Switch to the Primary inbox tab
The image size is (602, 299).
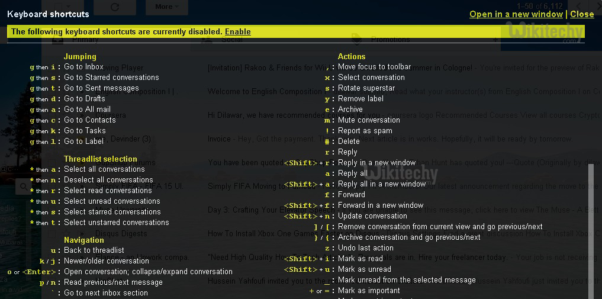click(85, 40)
